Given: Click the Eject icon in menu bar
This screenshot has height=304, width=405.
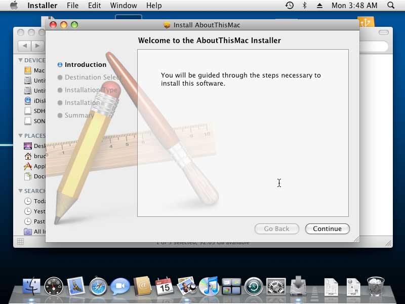Looking at the screenshot, I should coord(319,6).
